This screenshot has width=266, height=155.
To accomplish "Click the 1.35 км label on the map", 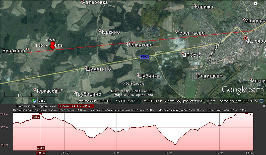I will pyautogui.click(x=42, y=45).
